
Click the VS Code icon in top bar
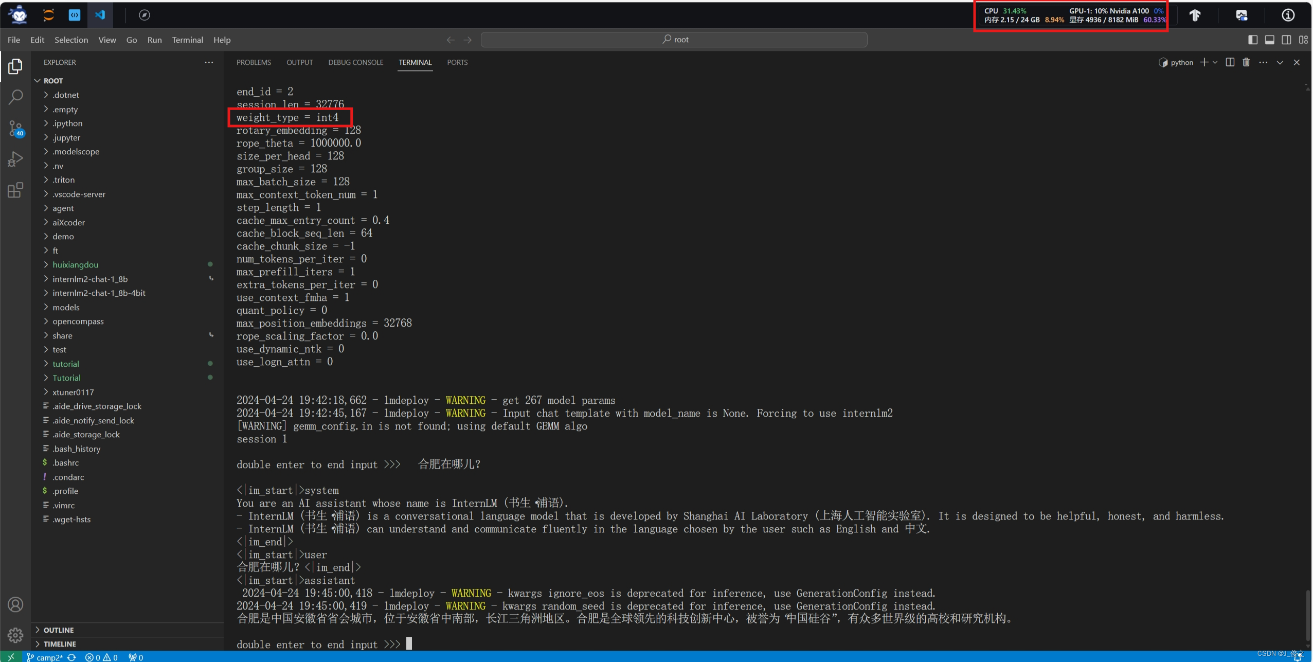(x=100, y=15)
